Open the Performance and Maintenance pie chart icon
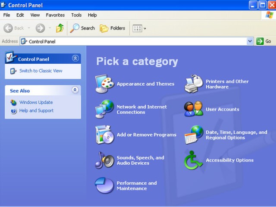The image size is (276, 207). point(104,185)
